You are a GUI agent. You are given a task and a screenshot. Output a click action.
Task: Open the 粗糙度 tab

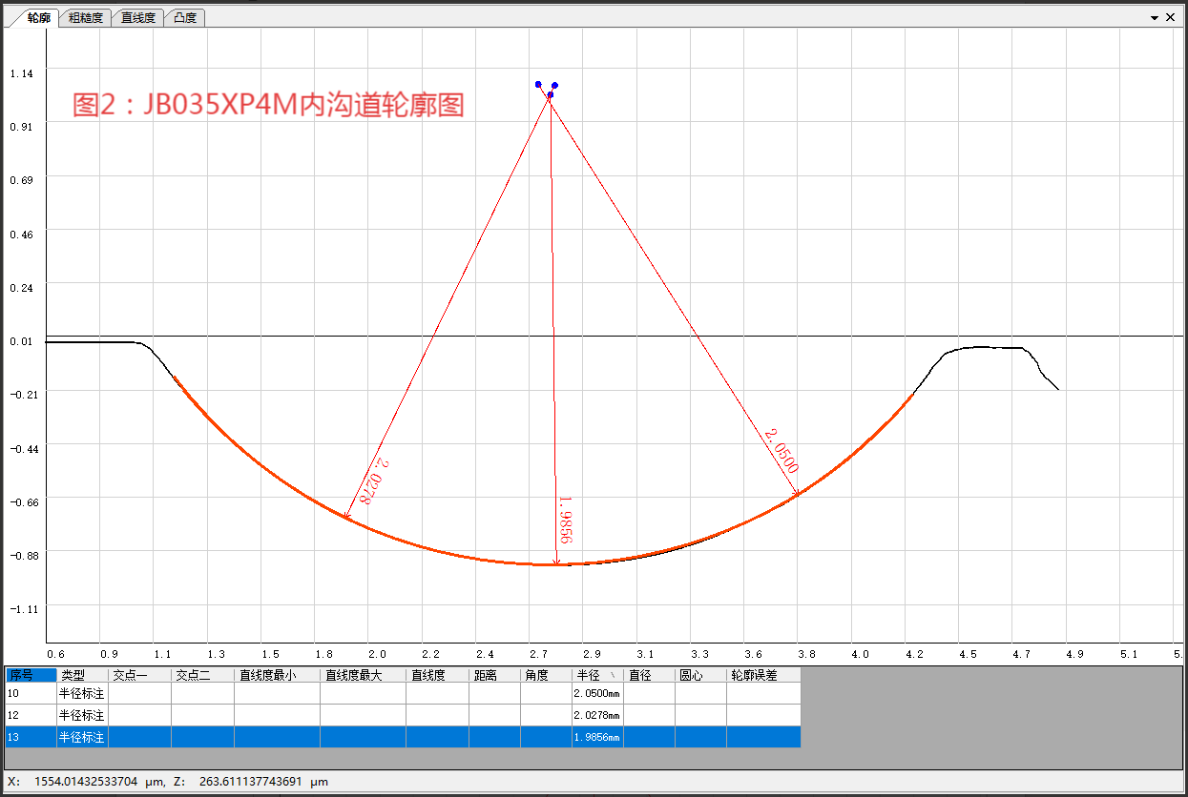(86, 17)
